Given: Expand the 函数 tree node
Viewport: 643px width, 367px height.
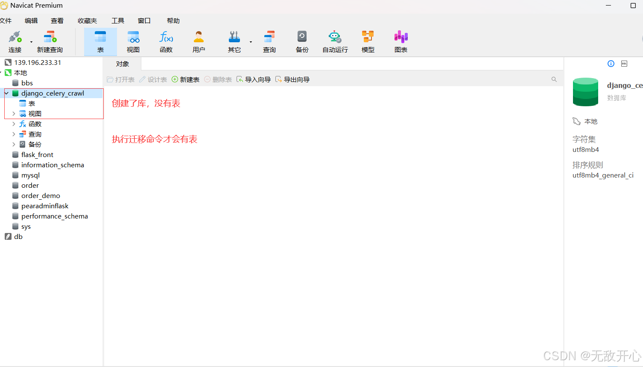Looking at the screenshot, I should (x=14, y=124).
